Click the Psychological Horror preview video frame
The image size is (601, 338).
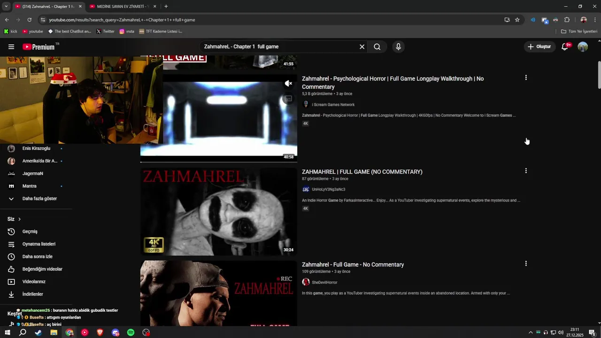point(219,118)
